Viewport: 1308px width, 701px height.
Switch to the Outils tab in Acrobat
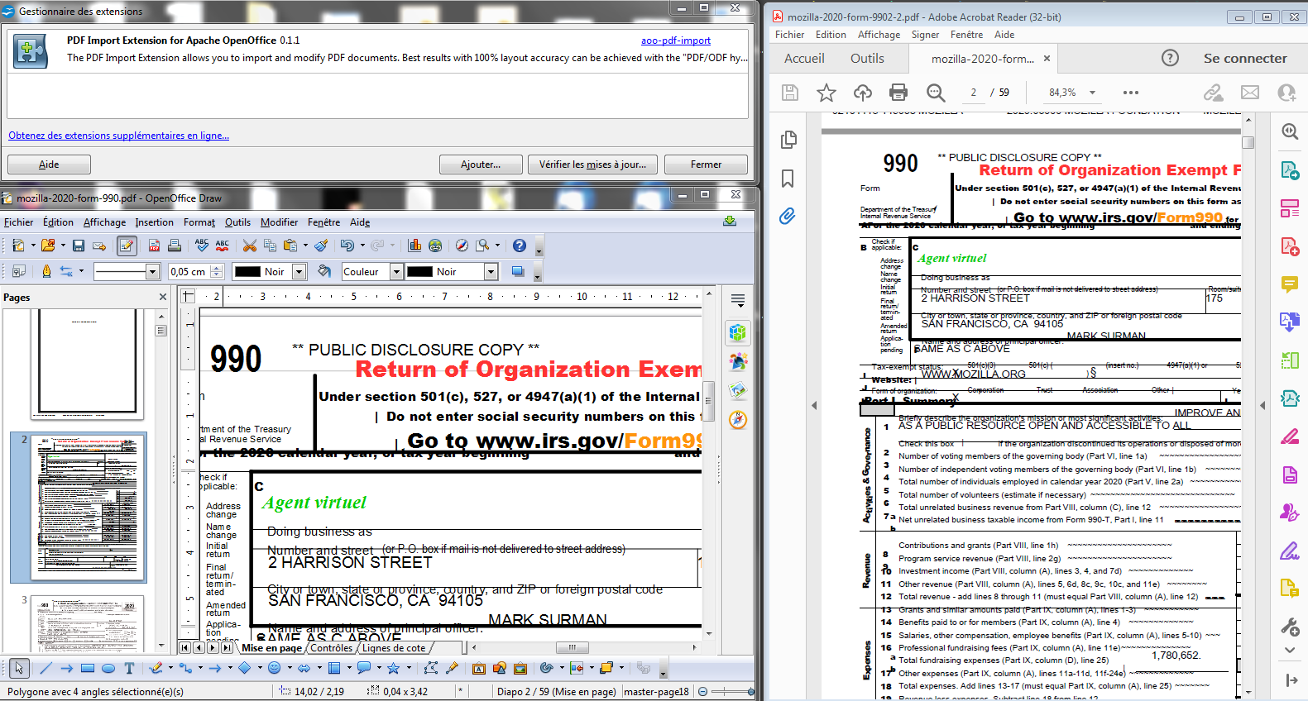point(866,59)
